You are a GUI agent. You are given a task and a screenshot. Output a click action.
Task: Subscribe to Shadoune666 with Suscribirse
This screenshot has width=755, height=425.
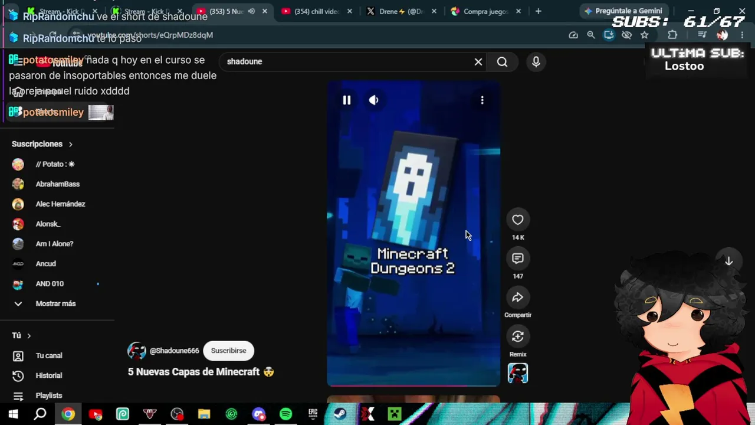tap(229, 351)
